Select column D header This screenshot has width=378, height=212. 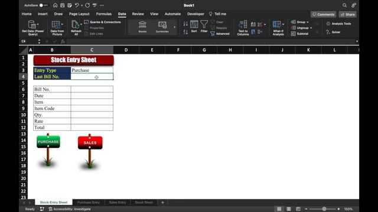pos(126,50)
